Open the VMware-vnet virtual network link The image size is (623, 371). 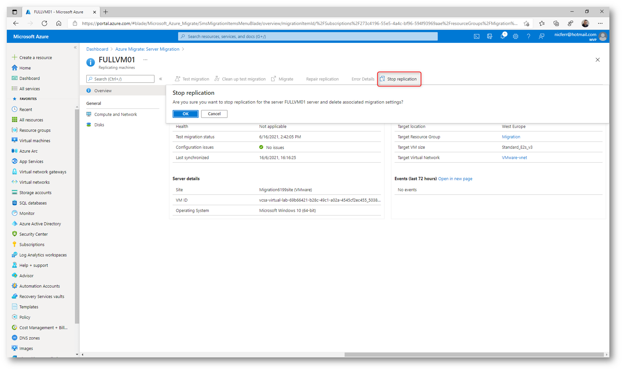pyautogui.click(x=514, y=158)
